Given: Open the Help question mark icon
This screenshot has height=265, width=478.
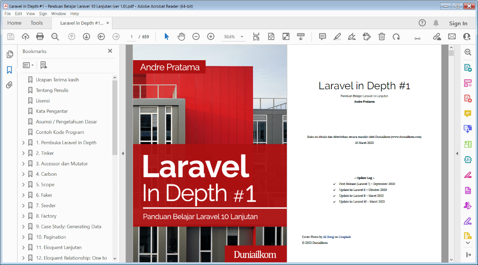Looking at the screenshot, I should (422, 23).
